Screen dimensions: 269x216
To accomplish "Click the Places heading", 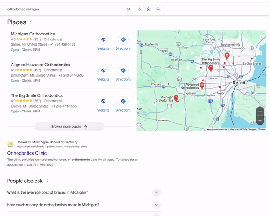I will pyautogui.click(x=17, y=22).
